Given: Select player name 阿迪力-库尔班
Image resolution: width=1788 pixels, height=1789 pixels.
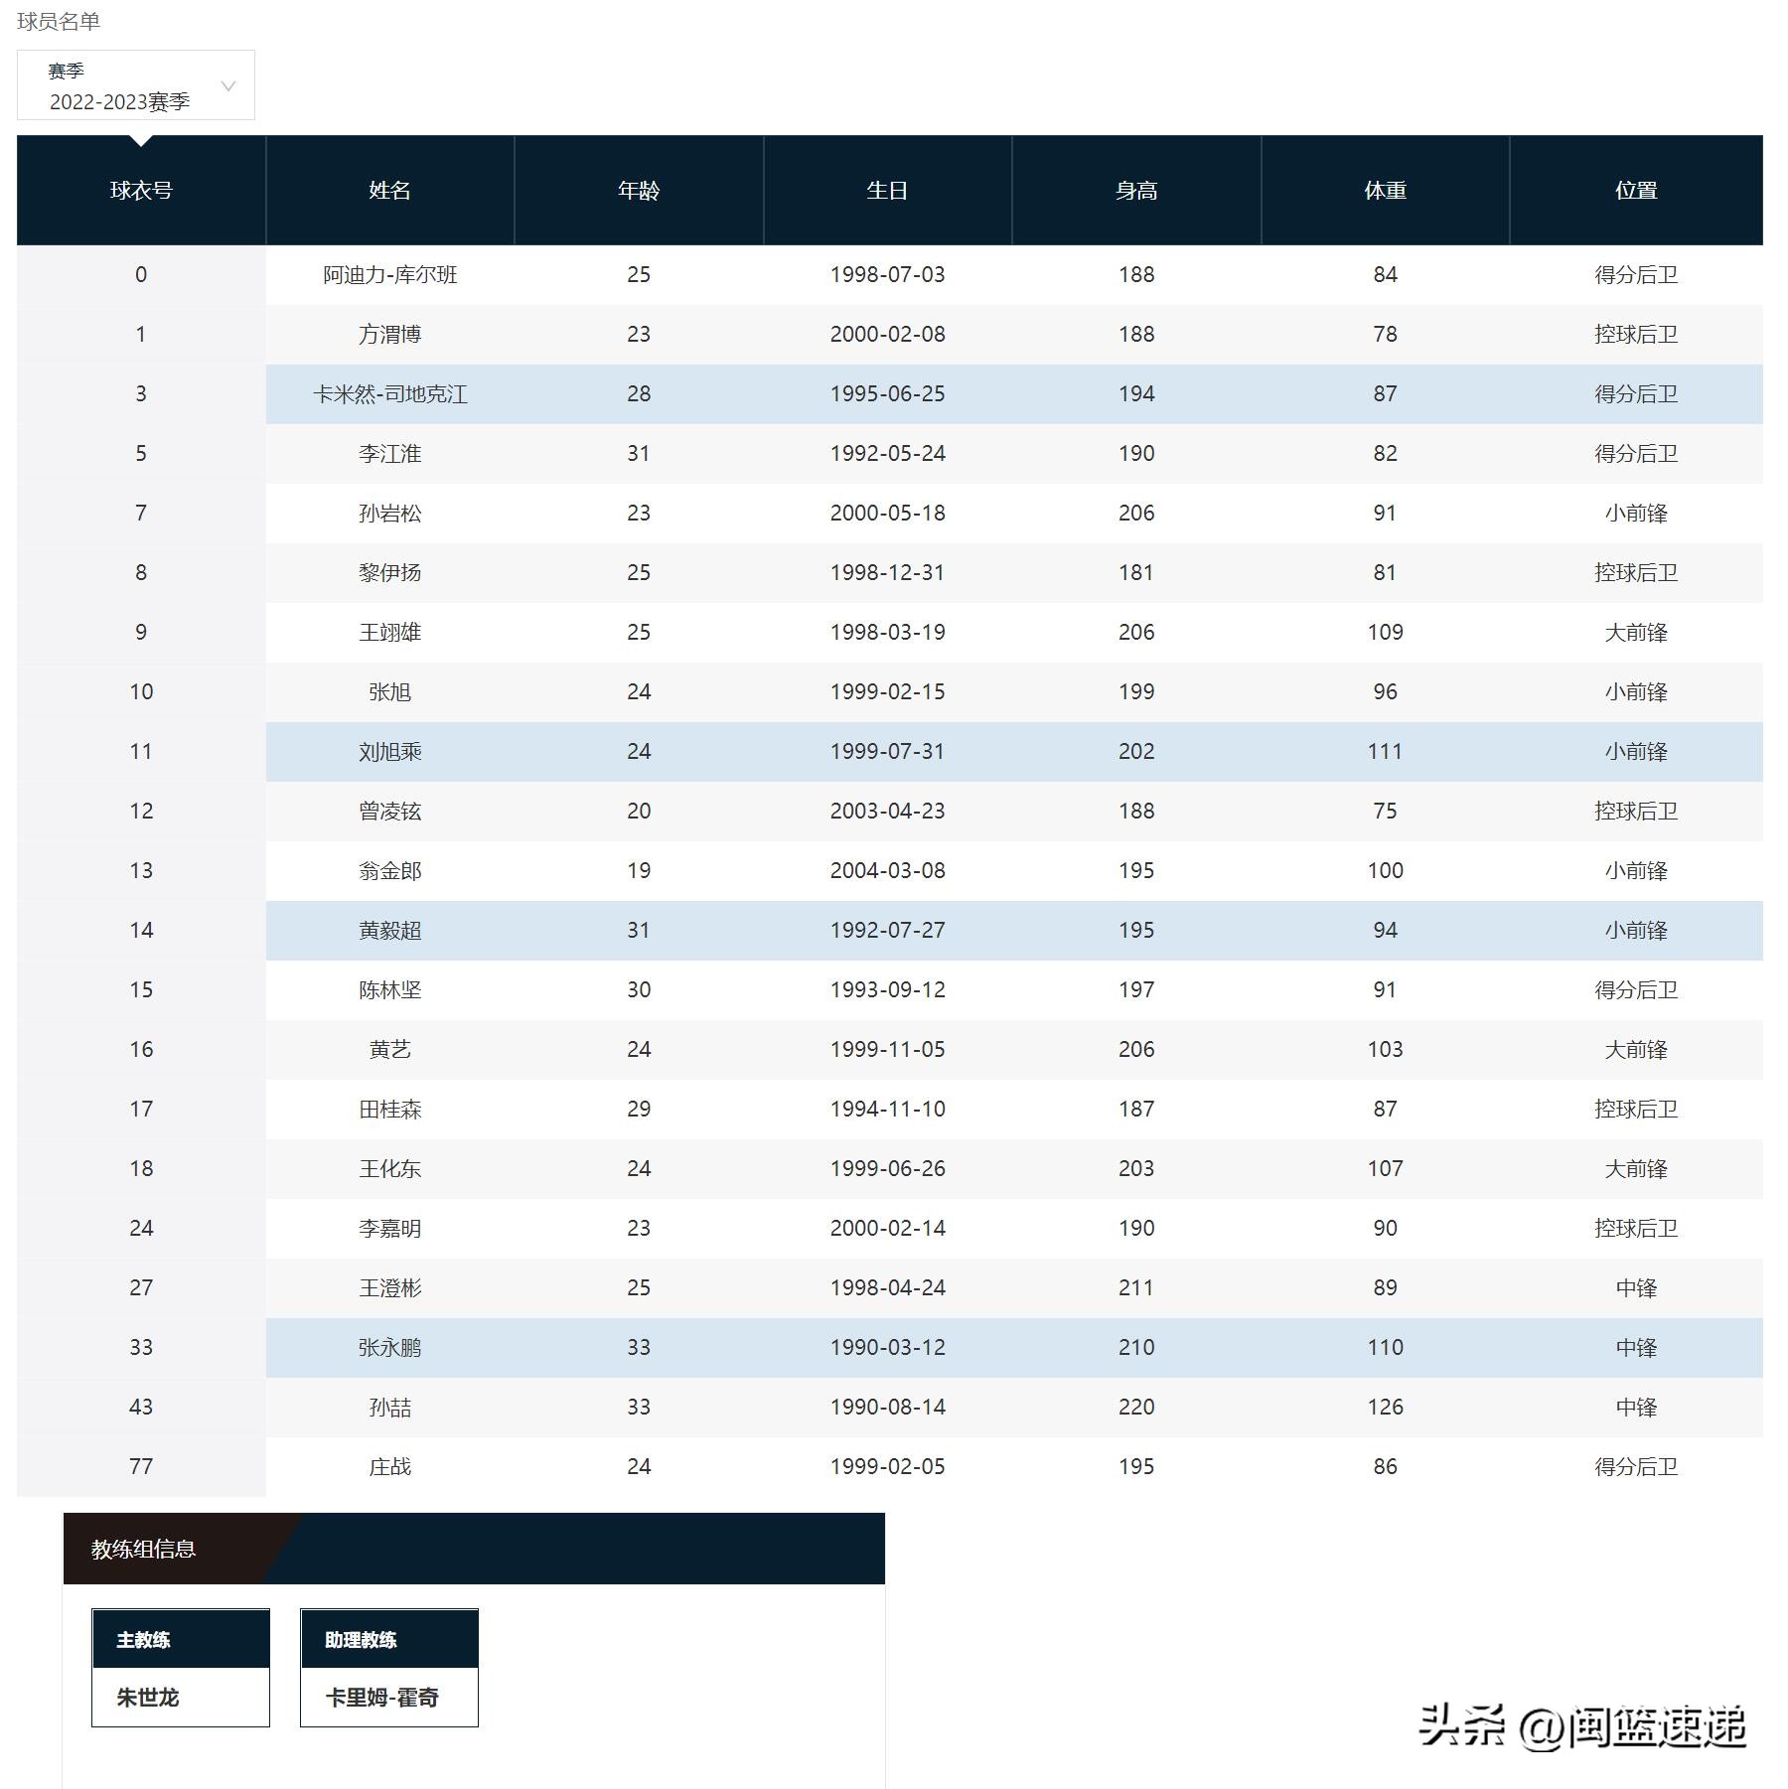Looking at the screenshot, I should coord(389,275).
